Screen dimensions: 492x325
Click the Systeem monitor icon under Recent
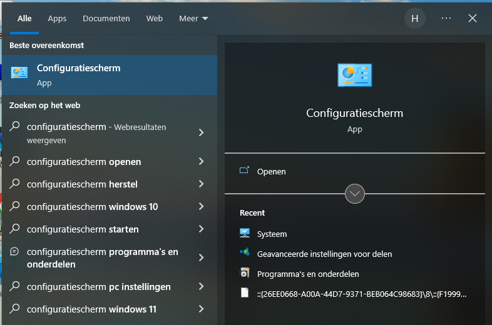245,233
